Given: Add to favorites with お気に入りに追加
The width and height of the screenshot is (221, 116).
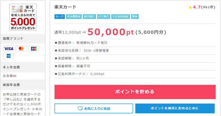Looking at the screenshot, I should (x=94, y=108).
